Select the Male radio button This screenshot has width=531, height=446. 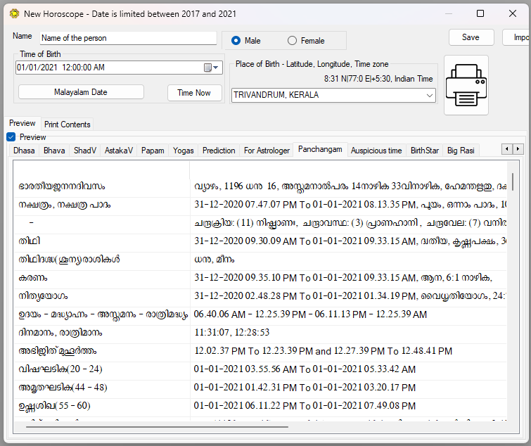[x=236, y=41]
